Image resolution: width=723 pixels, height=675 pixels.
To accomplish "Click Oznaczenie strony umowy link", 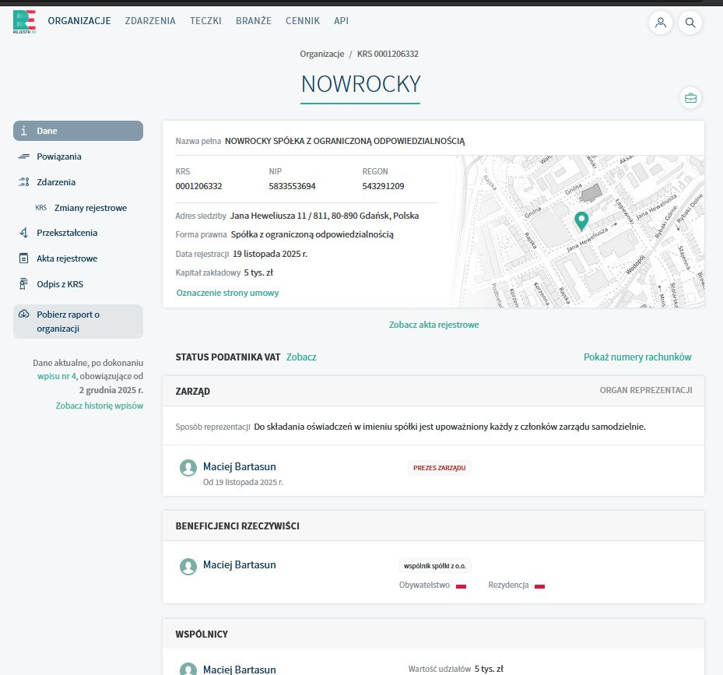I will click(227, 293).
